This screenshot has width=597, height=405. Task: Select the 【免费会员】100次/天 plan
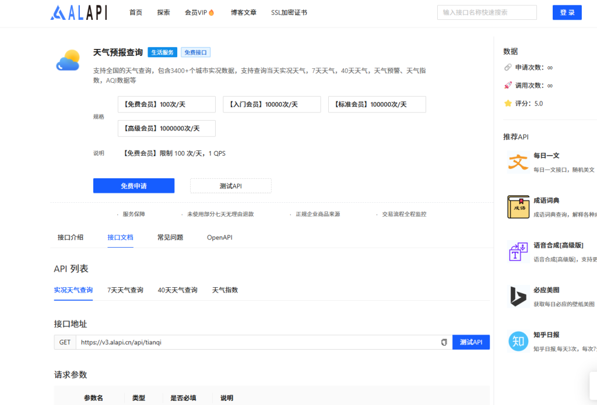[x=166, y=104]
